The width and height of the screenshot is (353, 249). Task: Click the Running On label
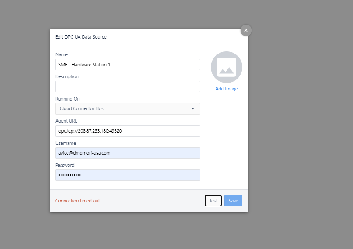[68, 99]
